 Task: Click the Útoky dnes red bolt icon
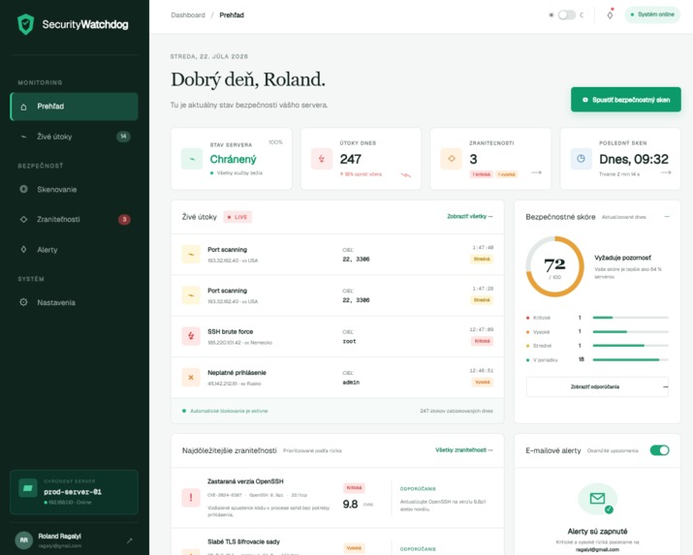(x=322, y=159)
